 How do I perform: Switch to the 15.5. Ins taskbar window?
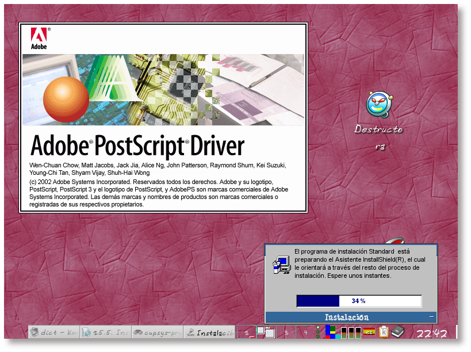point(105,332)
